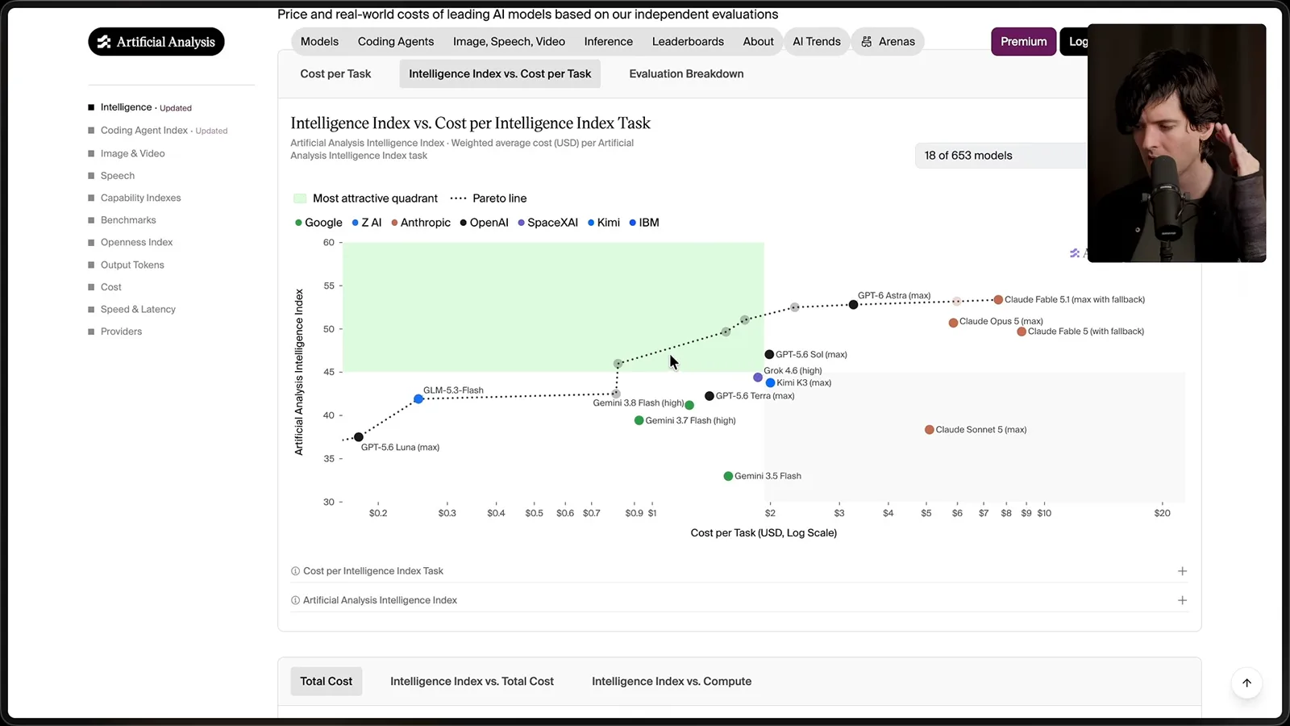Select the GPT-5.6 Terra (max) data point

click(x=709, y=396)
